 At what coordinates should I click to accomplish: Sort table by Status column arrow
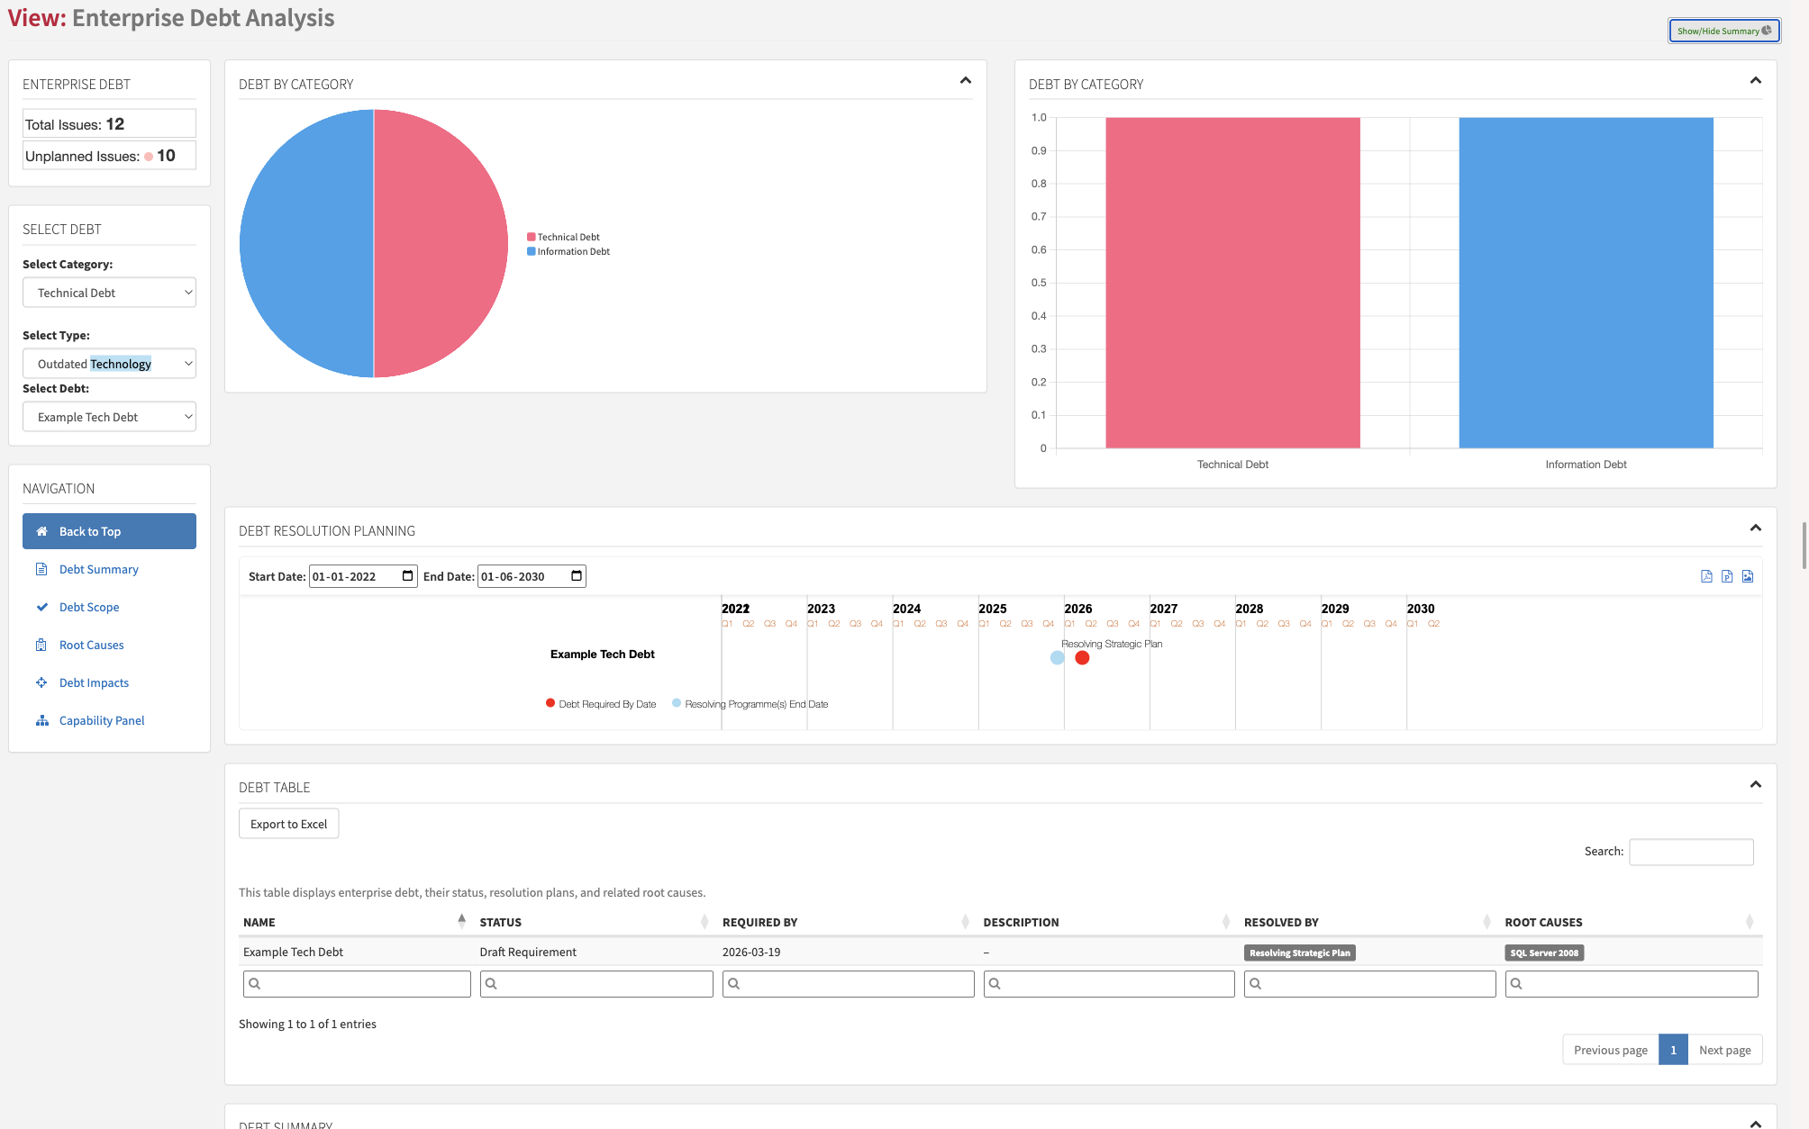coord(705,921)
